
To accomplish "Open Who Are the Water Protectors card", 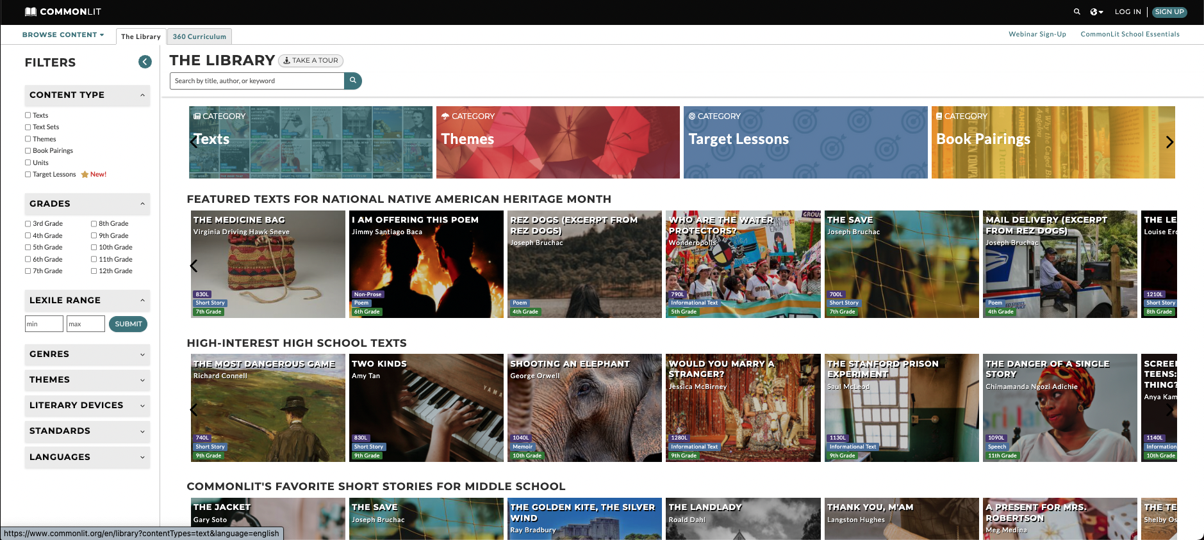I will 743,264.
